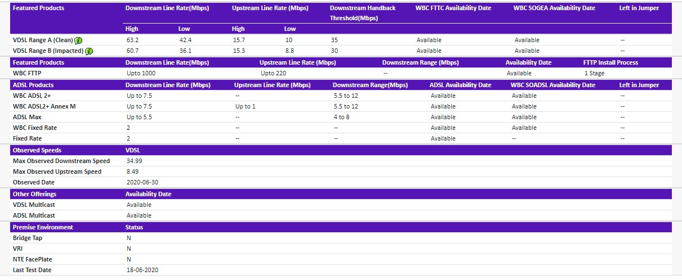This screenshot has height=280, width=682.
Task: Click the Observed Date value 2020-06-30
Action: point(142,183)
